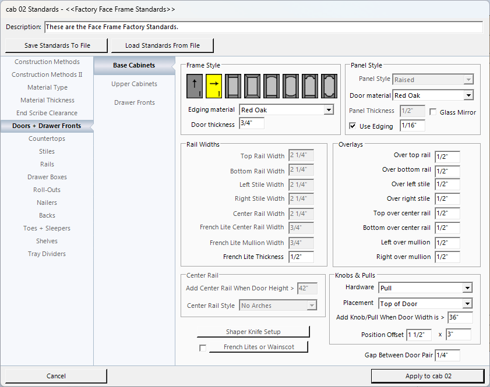Pick the single top arch frame style
The image size is (490, 387).
pos(272,87)
